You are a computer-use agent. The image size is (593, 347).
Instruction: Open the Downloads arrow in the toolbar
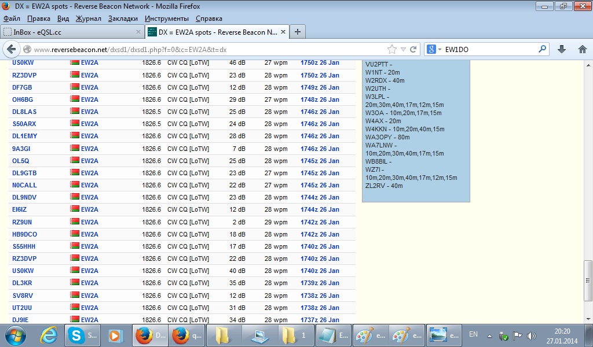(x=561, y=50)
